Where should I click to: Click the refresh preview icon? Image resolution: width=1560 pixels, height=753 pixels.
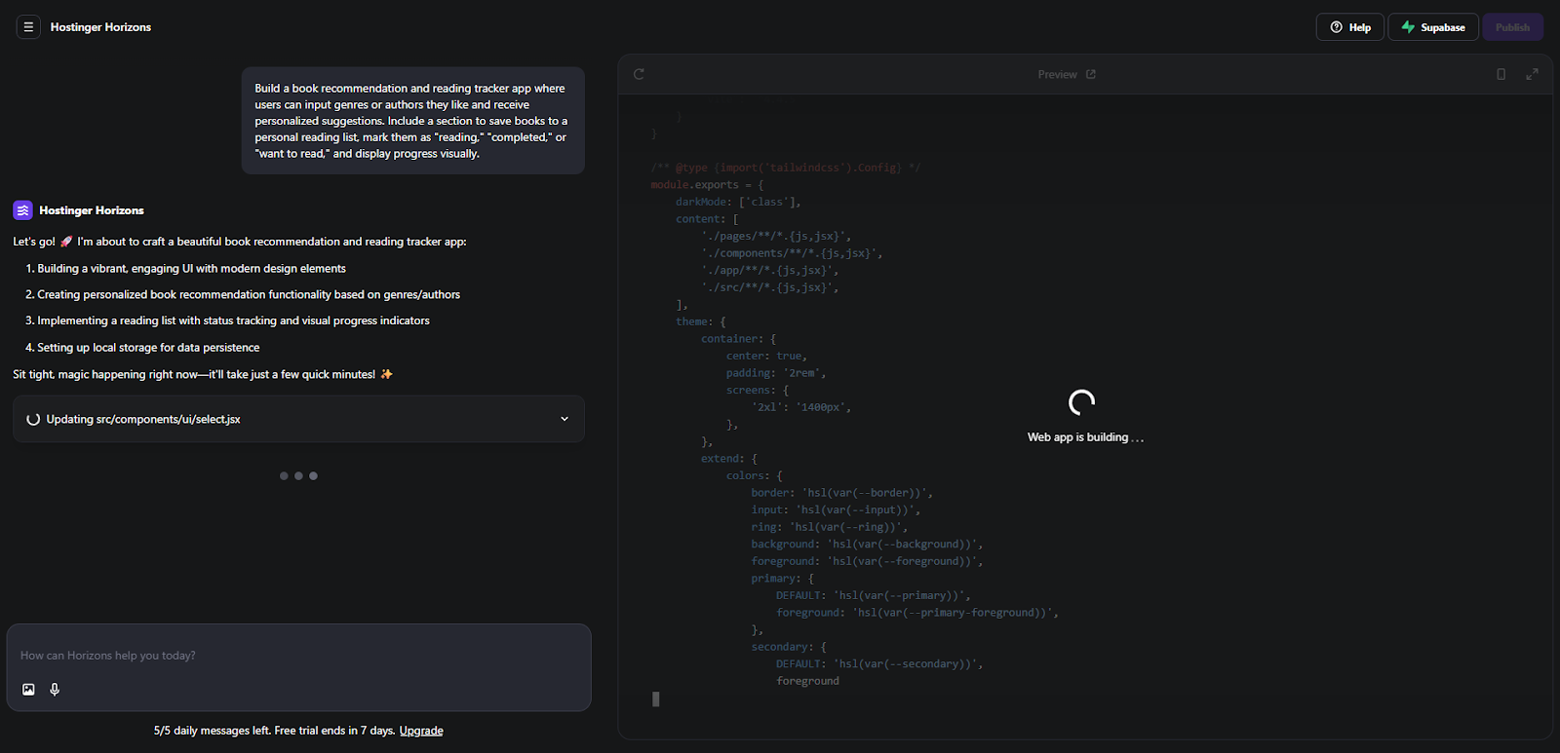click(x=639, y=74)
